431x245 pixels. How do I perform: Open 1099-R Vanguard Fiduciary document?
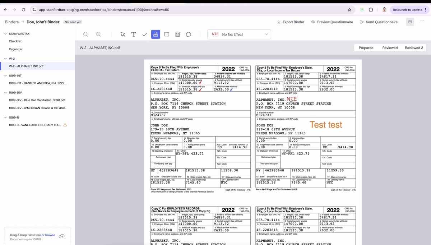(35, 125)
